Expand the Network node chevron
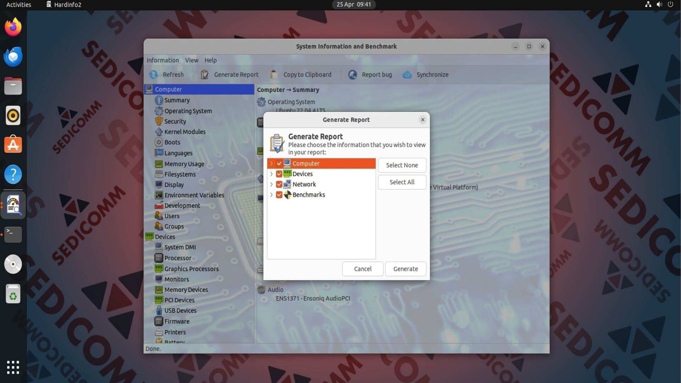Image resolution: width=681 pixels, height=383 pixels. 271,184
